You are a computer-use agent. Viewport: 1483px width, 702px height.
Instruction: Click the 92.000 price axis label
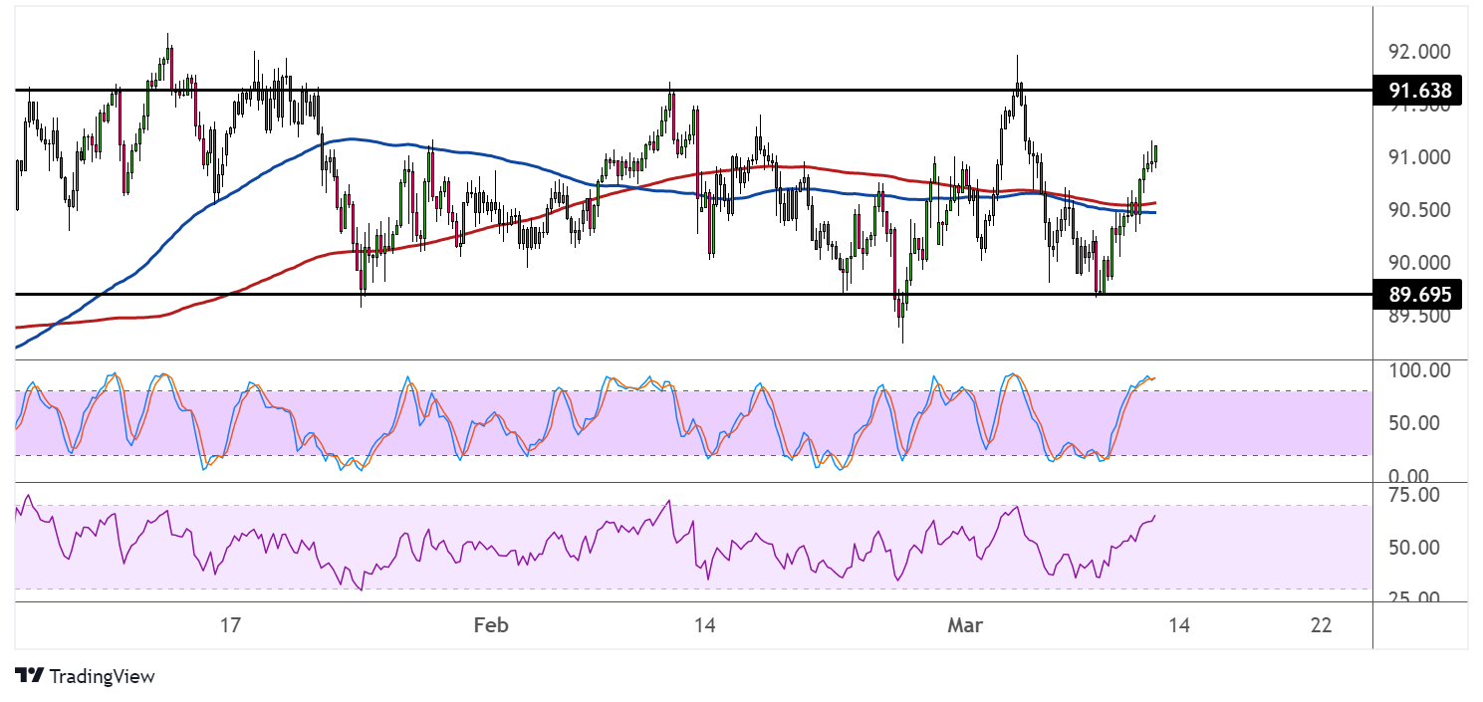coord(1418,52)
